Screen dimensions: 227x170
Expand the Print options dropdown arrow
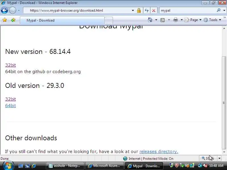point(182,20)
